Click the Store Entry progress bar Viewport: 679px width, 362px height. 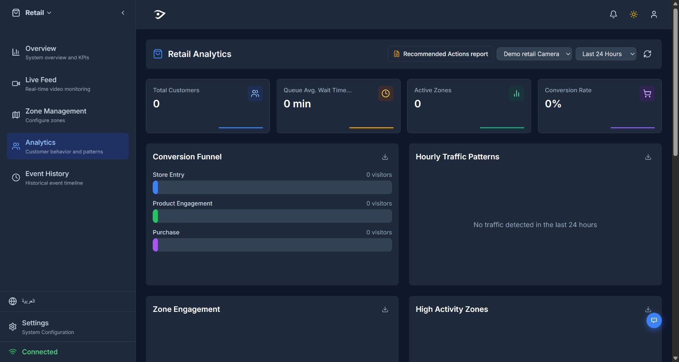[272, 187]
